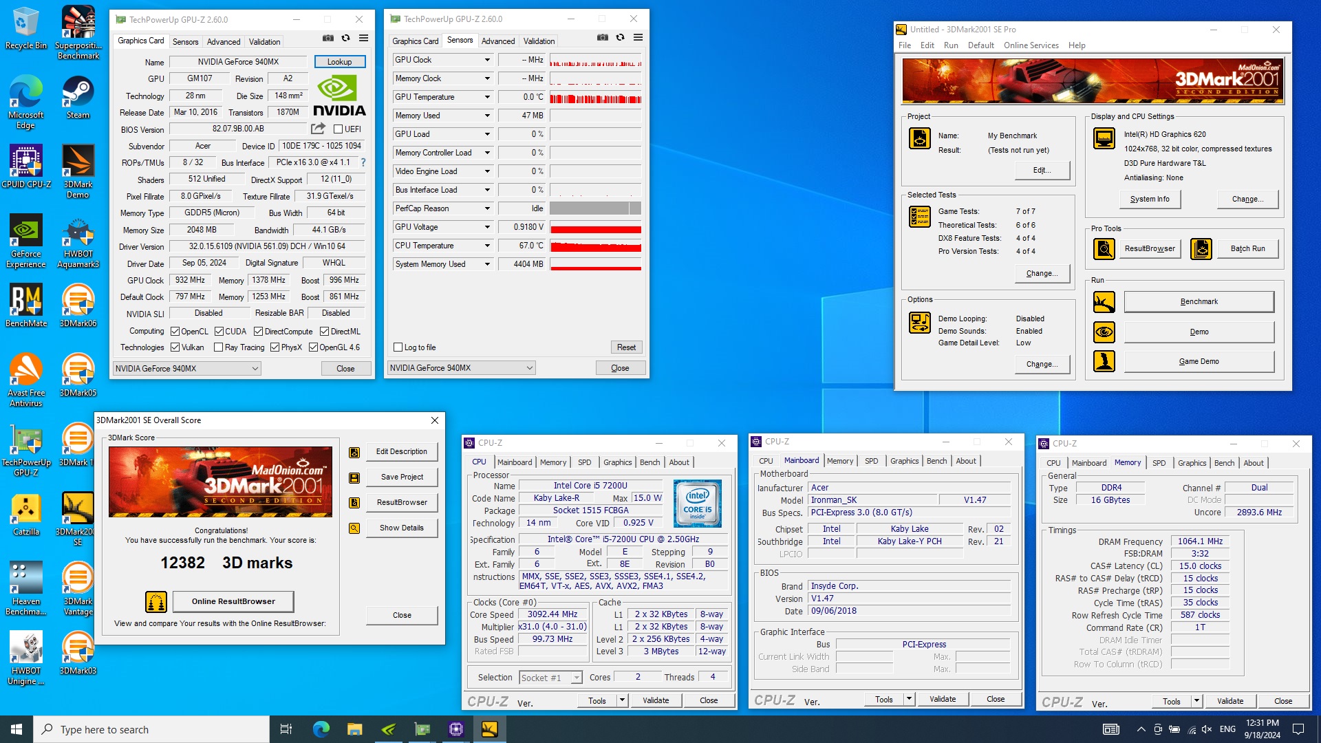This screenshot has height=743, width=1321.
Task: Open GPU selector dropdown in Sensors window
Action: [461, 368]
